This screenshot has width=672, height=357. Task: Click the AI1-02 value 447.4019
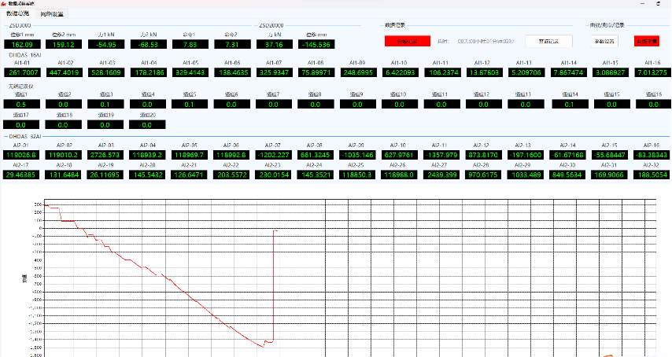point(64,73)
